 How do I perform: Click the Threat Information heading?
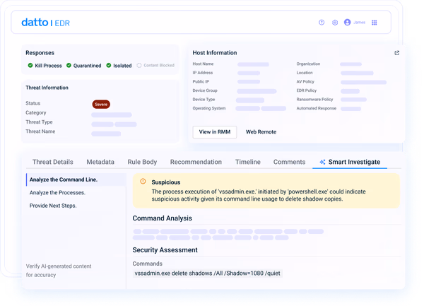(47, 88)
